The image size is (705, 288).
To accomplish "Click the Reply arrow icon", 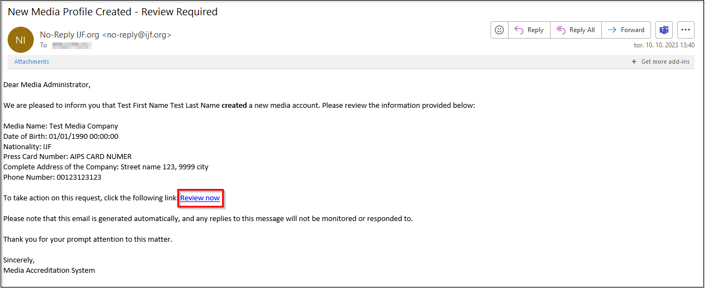I will pos(519,30).
